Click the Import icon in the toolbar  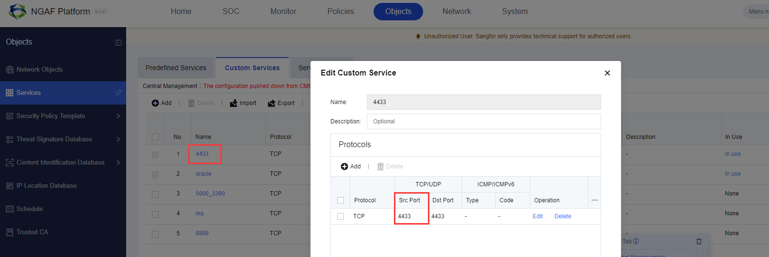(x=234, y=103)
